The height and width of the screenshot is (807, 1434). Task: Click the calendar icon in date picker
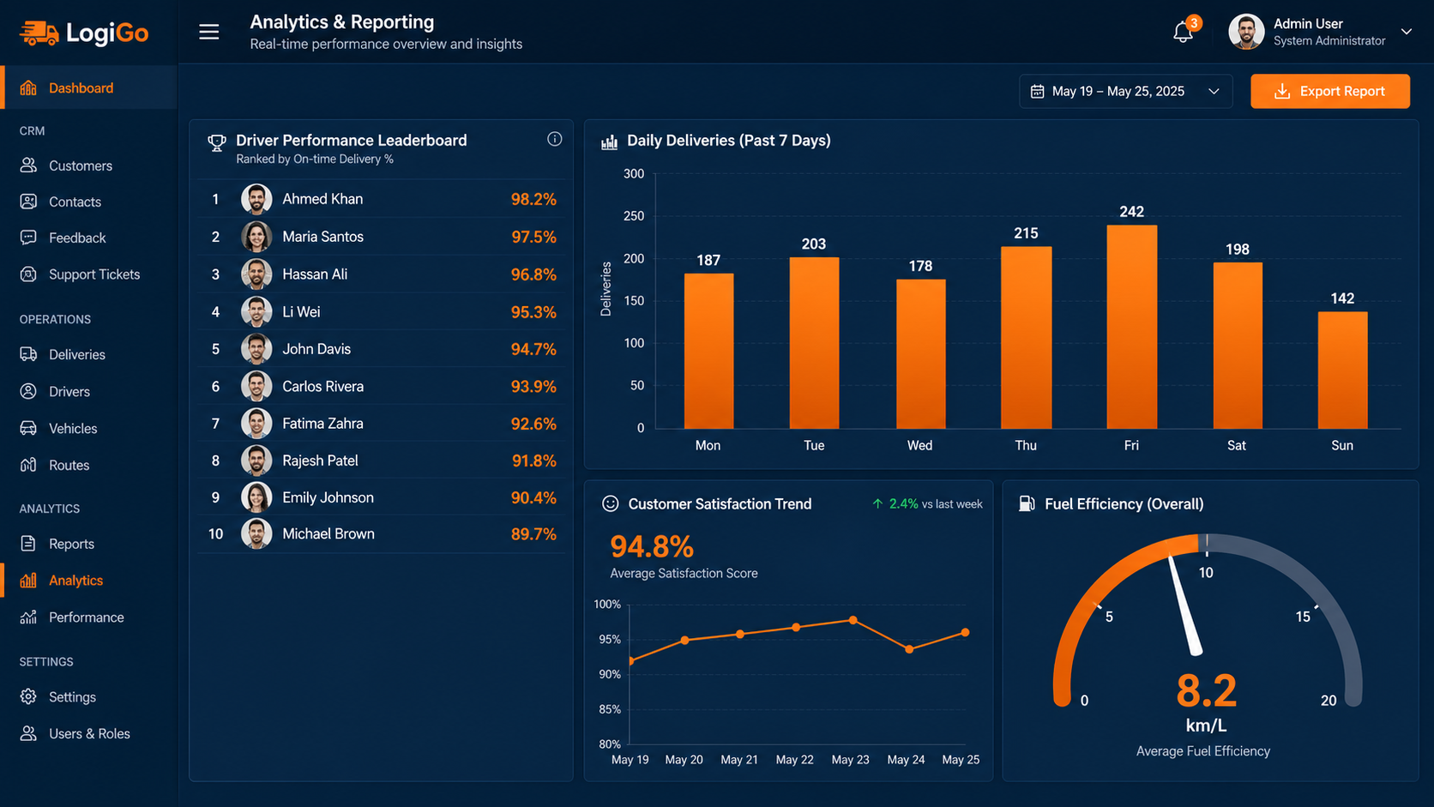tap(1037, 91)
